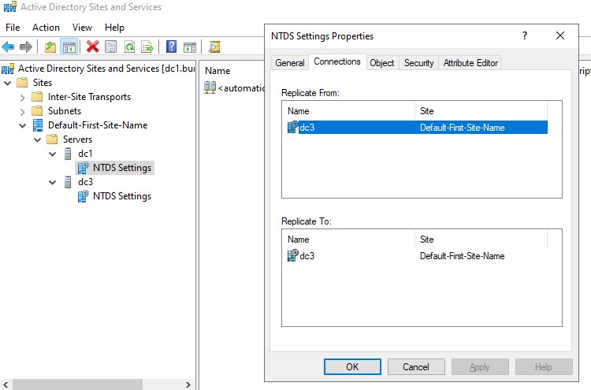This screenshot has width=591, height=390.
Task: Open the Help menu
Action: 114,28
